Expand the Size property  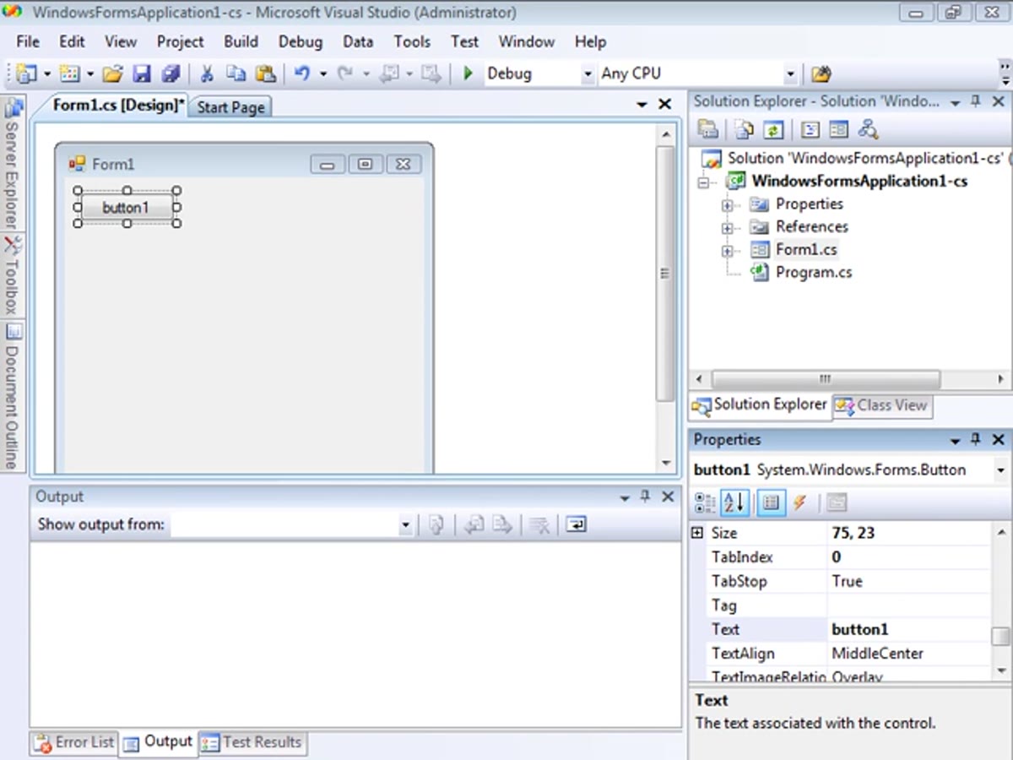(697, 533)
